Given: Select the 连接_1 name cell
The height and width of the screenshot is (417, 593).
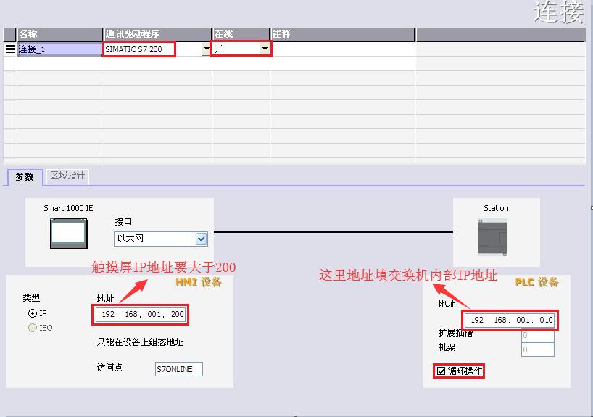Looking at the screenshot, I should click(59, 49).
